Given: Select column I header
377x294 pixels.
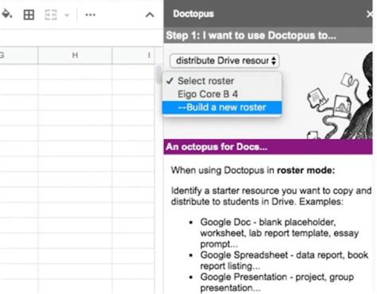Looking at the screenshot, I should [x=134, y=55].
